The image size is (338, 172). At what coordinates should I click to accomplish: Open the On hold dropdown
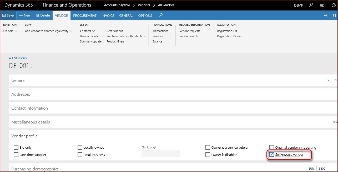coord(11,31)
